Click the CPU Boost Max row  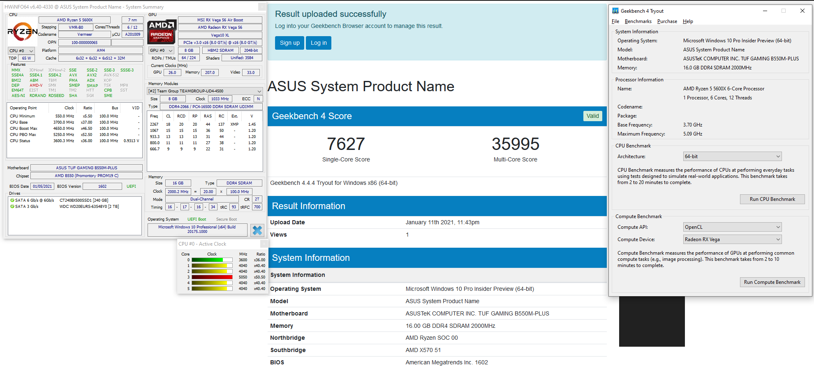(x=74, y=129)
